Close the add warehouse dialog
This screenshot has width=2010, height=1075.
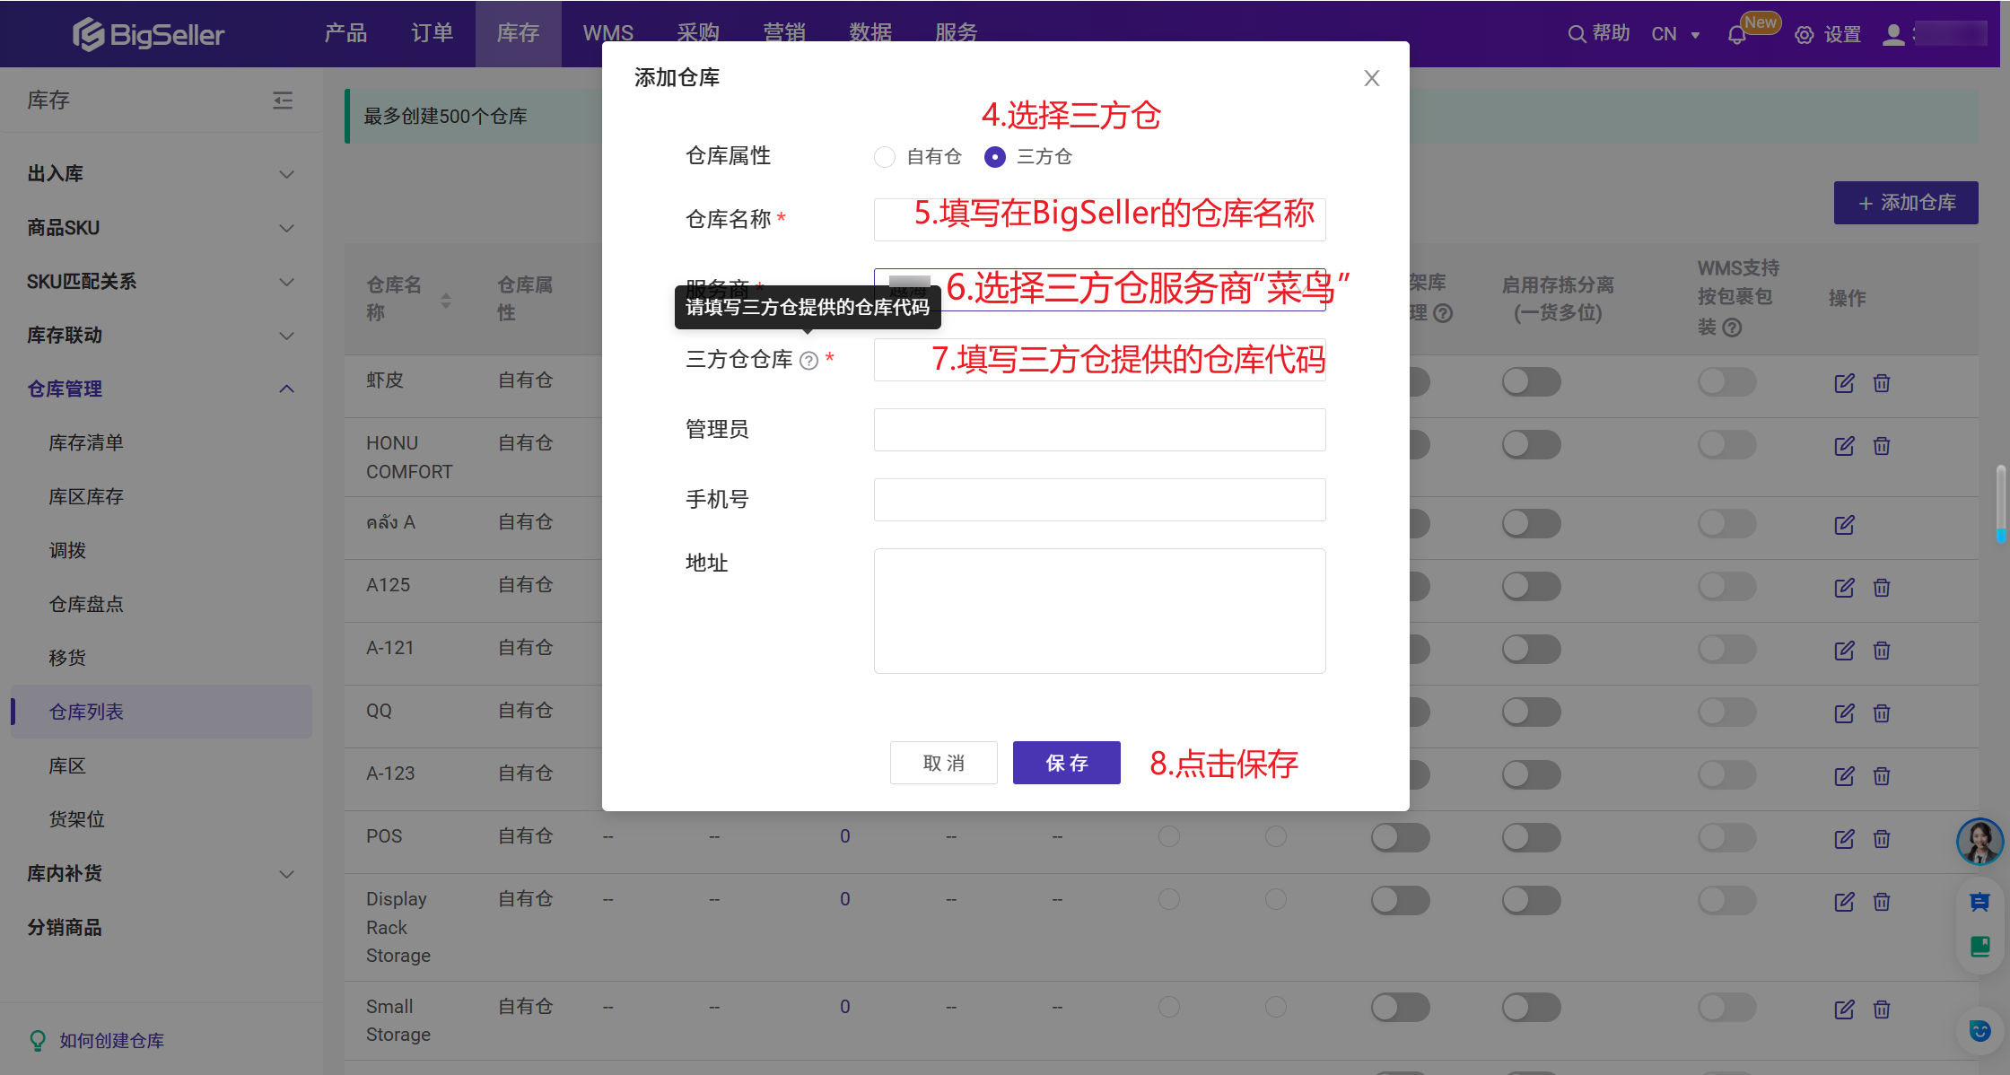(1372, 78)
